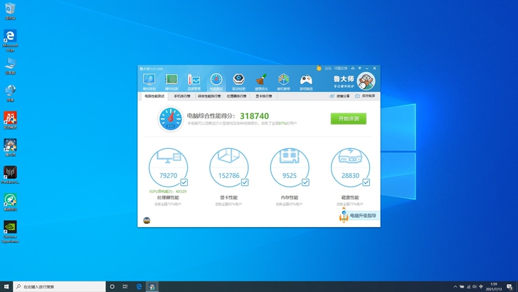This screenshot has height=292, width=518.
Task: Click the memory performance circle icon
Action: [290, 167]
